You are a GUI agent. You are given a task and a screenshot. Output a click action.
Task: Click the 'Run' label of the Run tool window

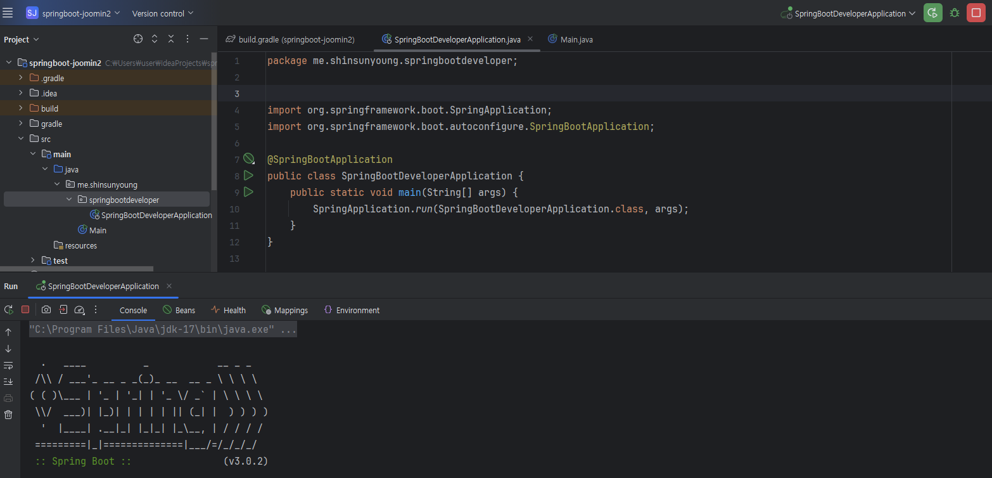[11, 286]
